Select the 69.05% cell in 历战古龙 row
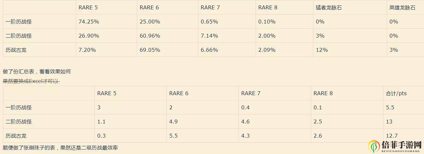 (x=150, y=50)
